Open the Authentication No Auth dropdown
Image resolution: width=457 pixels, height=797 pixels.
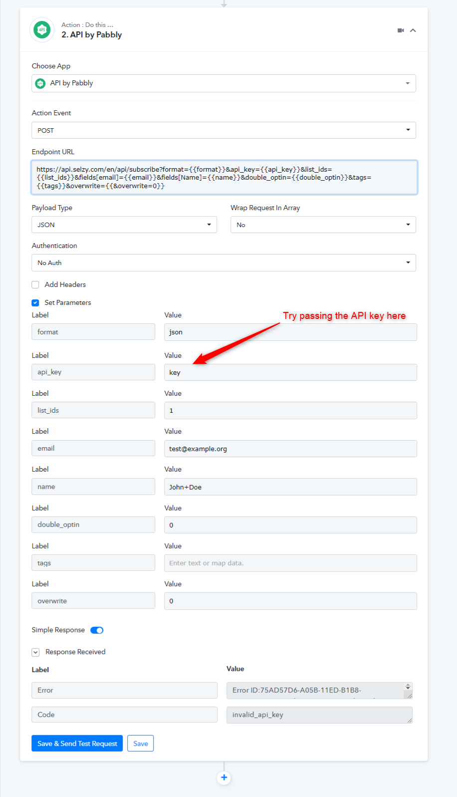(224, 263)
